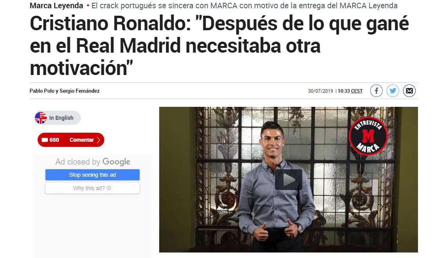Expand comments via the Comentar chevron arrow

[x=98, y=140]
